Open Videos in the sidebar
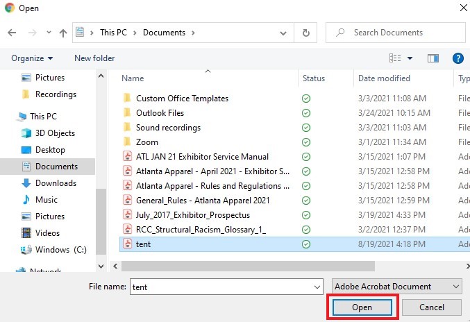This screenshot has height=322, width=470. click(x=47, y=233)
